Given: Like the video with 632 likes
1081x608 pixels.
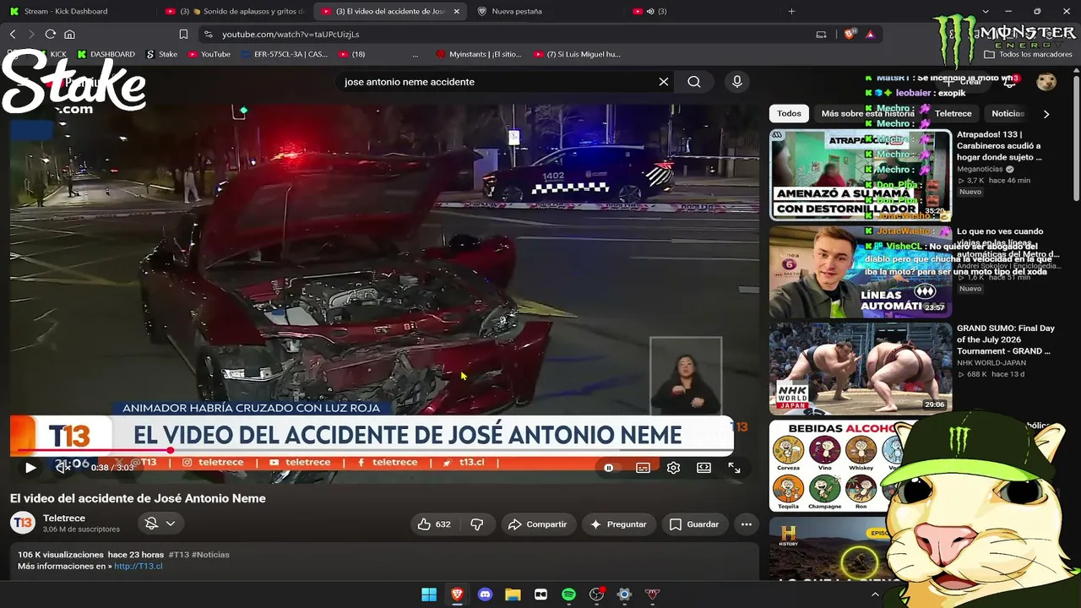Looking at the screenshot, I should coord(434,524).
